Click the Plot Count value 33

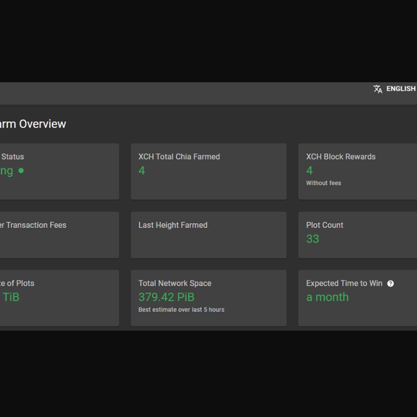(312, 239)
